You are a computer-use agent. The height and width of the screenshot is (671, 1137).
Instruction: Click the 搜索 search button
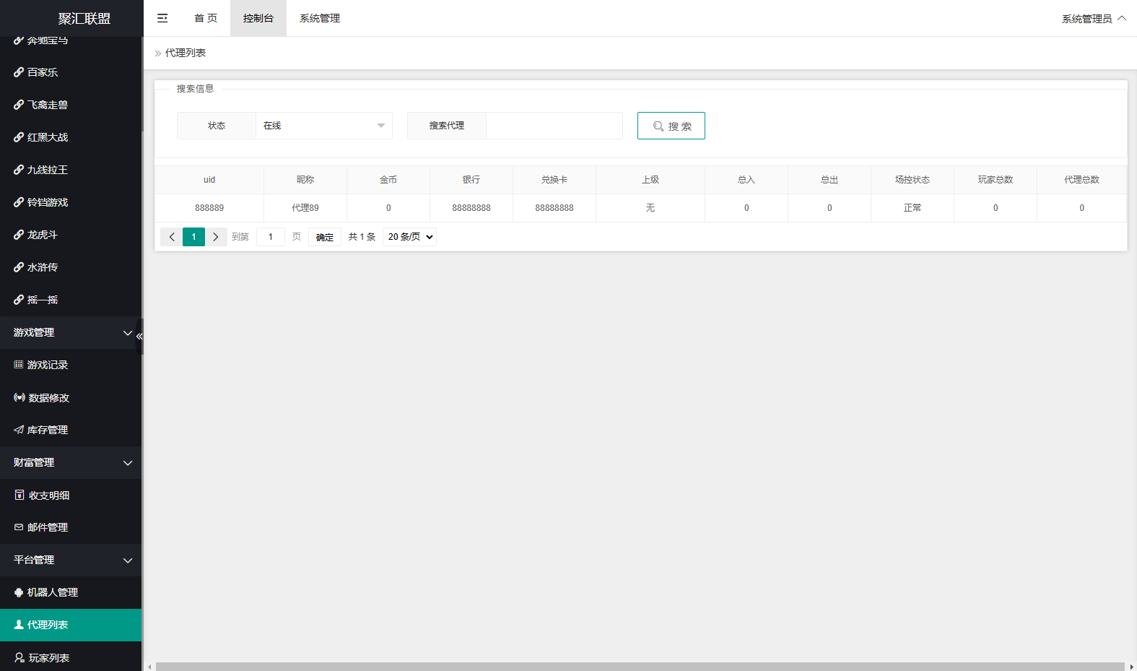[x=671, y=126]
